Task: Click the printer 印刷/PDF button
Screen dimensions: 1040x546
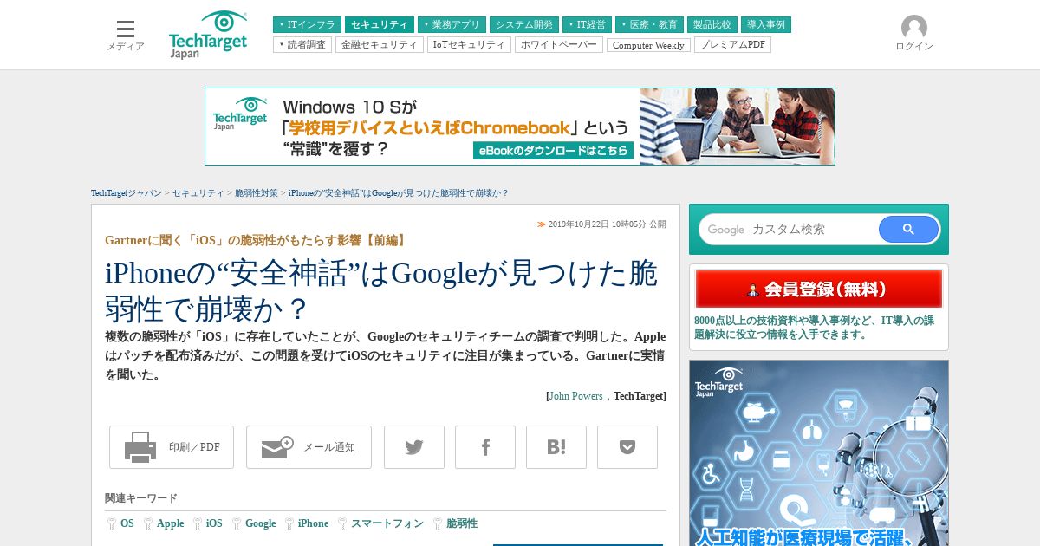Action: pos(172,447)
